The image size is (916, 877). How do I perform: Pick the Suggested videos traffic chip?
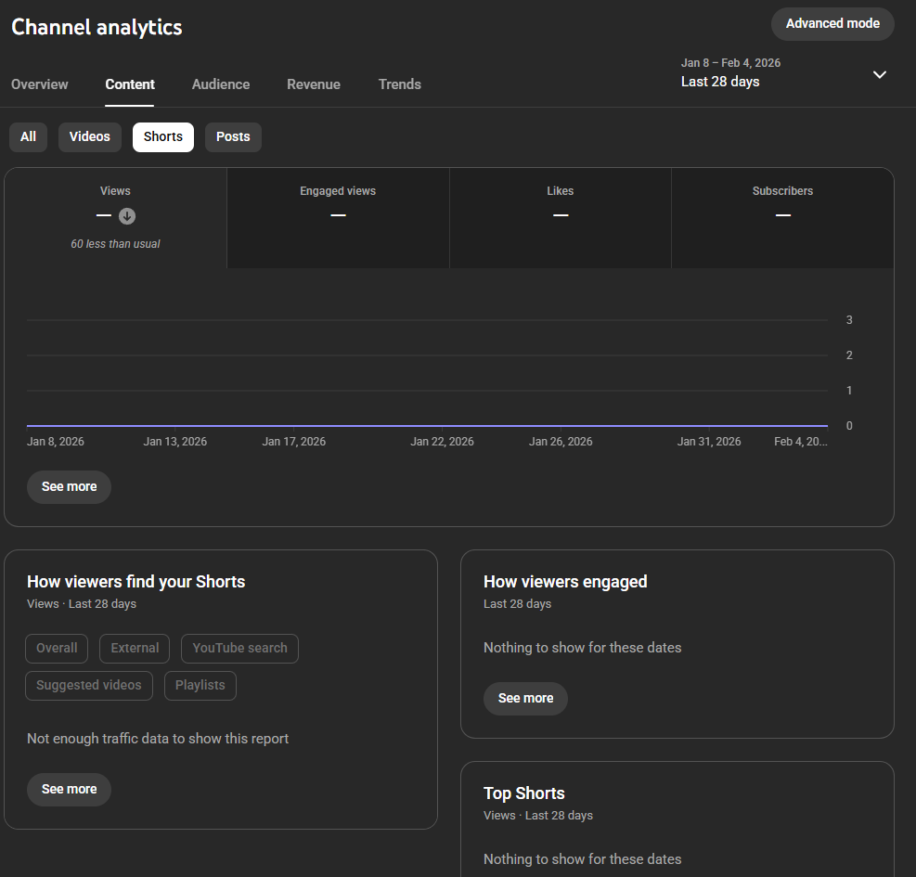89,686
